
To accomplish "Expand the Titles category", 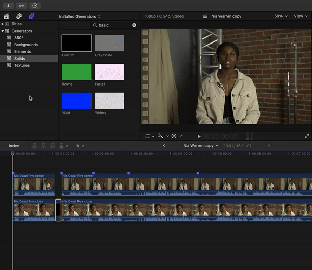I will click(3, 24).
